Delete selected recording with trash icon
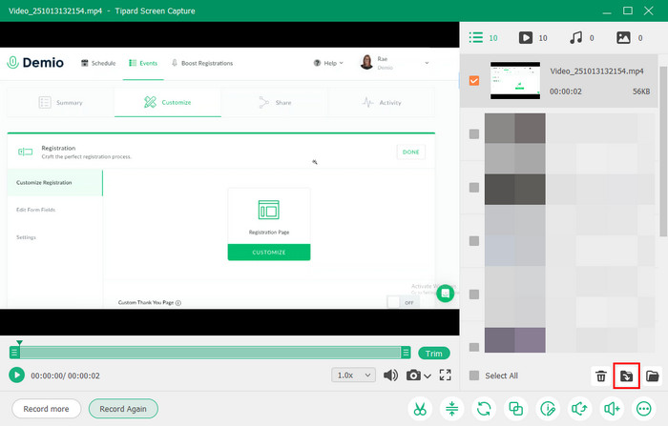 (x=601, y=375)
